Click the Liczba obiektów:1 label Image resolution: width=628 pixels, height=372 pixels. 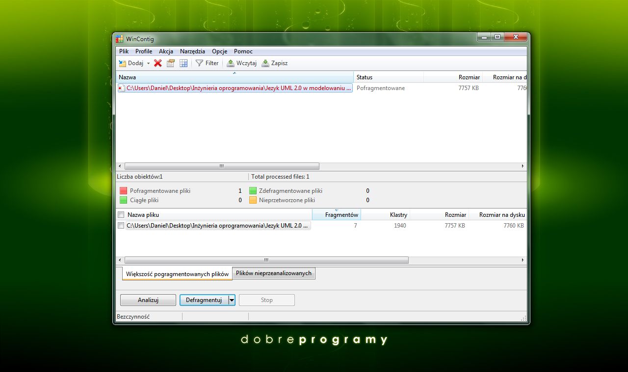(140, 177)
